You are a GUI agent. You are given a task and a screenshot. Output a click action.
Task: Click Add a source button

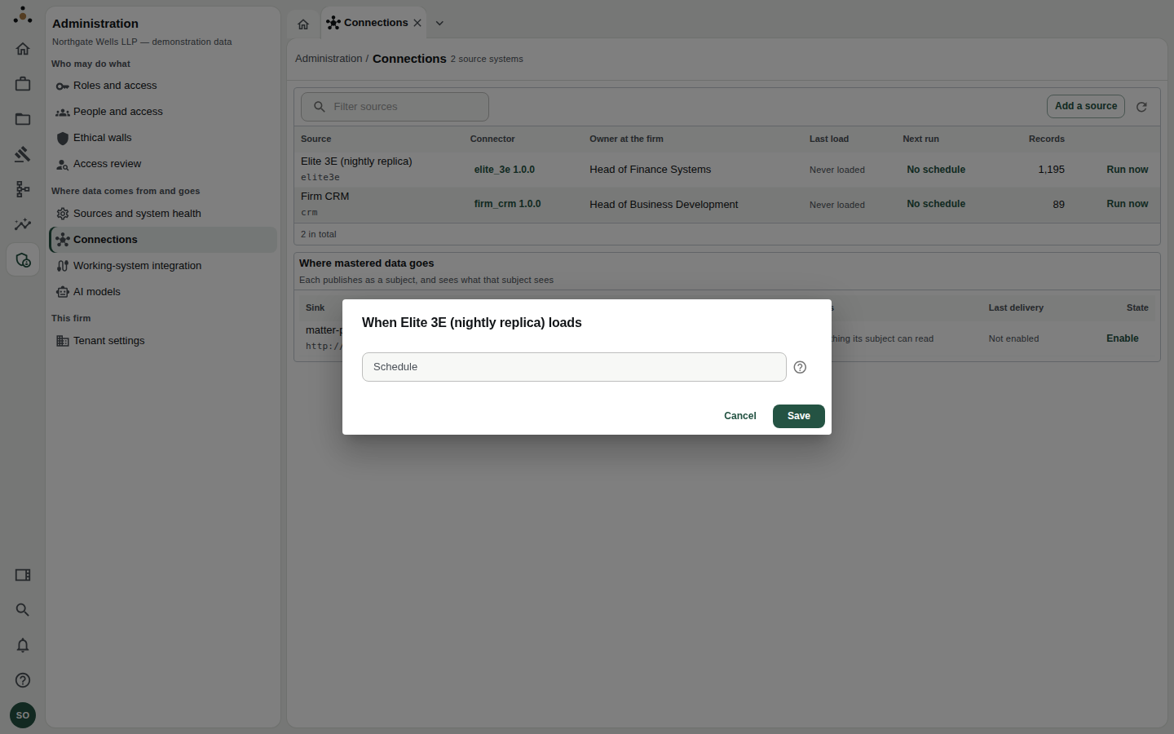pos(1086,106)
